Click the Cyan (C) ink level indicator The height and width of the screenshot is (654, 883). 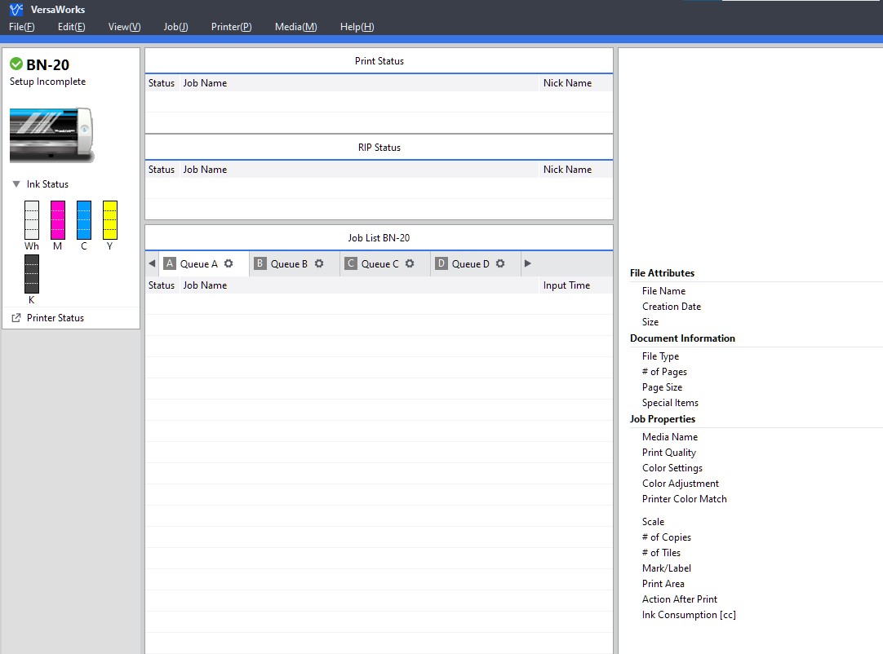click(84, 220)
